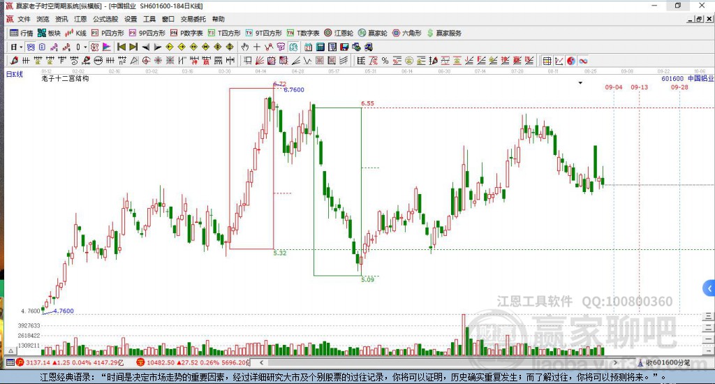Open the 9T四方形 tool
715x384 pixels.
pyautogui.click(x=263, y=33)
